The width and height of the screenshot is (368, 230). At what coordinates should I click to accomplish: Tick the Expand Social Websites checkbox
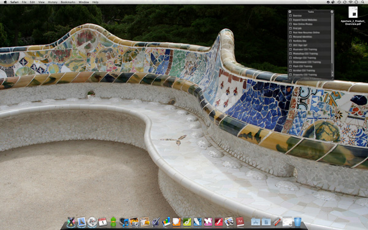coord(290,20)
